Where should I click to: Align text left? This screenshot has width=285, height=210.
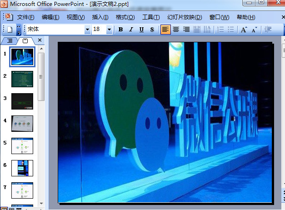click(165, 30)
